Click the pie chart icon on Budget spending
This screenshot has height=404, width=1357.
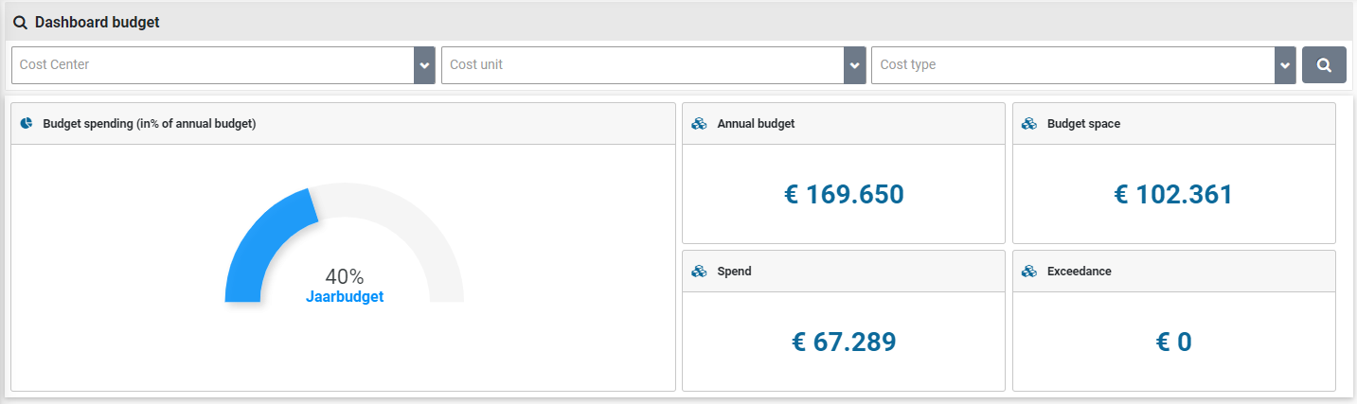[x=27, y=123]
